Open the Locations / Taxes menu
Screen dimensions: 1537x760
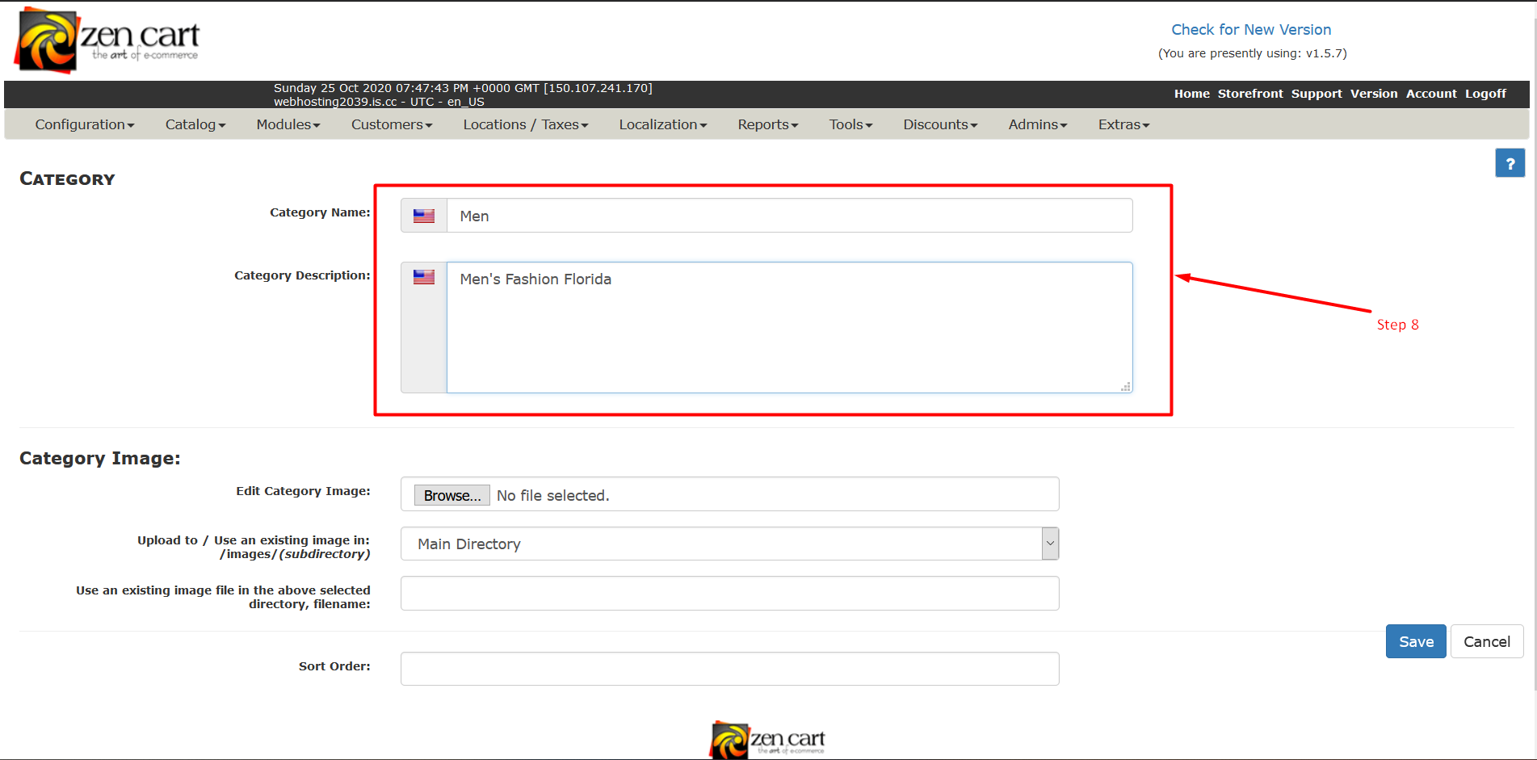(x=526, y=124)
